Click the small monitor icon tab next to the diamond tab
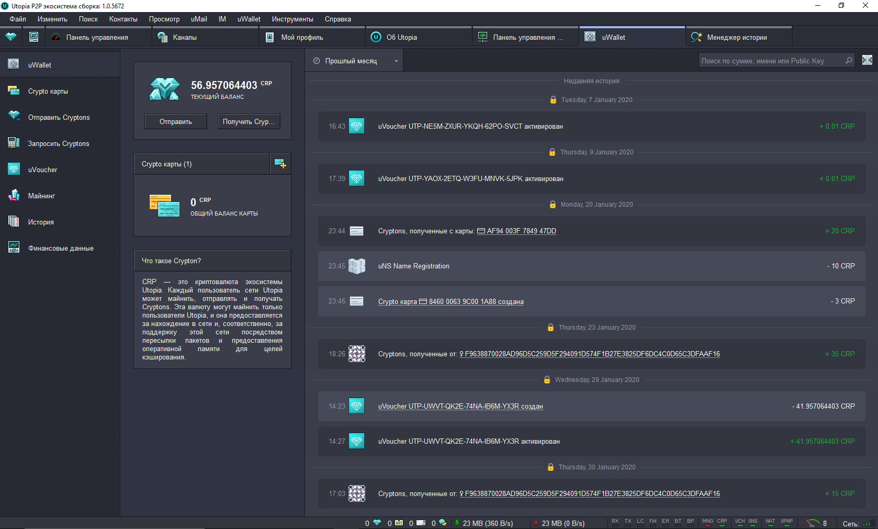The height and width of the screenshot is (529, 878). pyautogui.click(x=33, y=37)
